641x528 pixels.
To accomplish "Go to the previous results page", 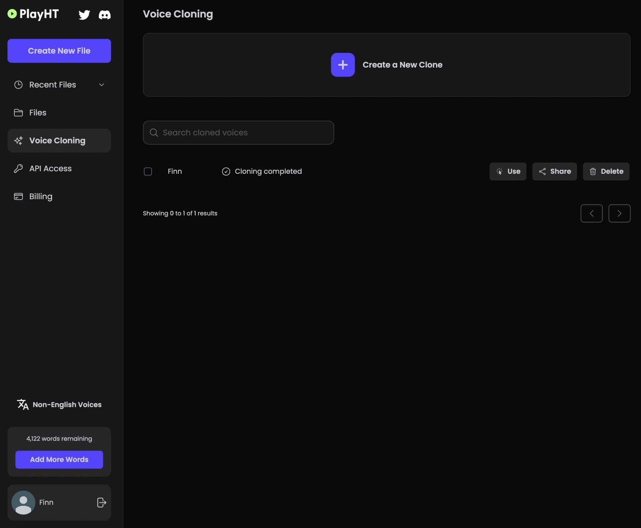I will pos(592,213).
